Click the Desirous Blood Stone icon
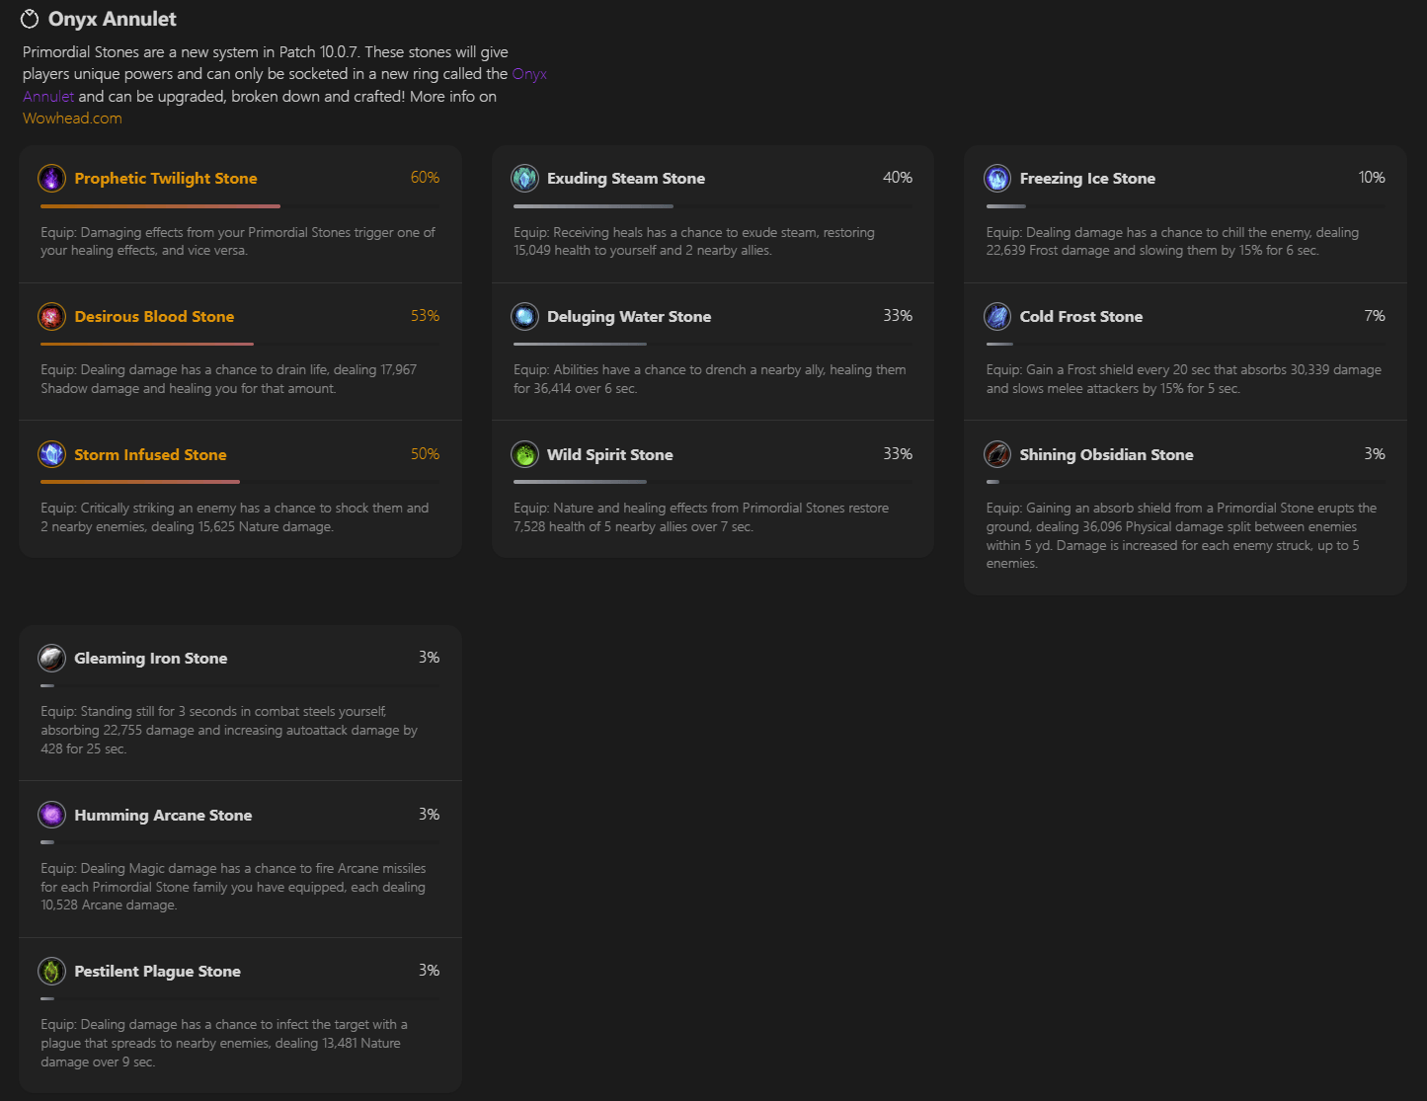This screenshot has height=1101, width=1427. pyautogui.click(x=51, y=317)
